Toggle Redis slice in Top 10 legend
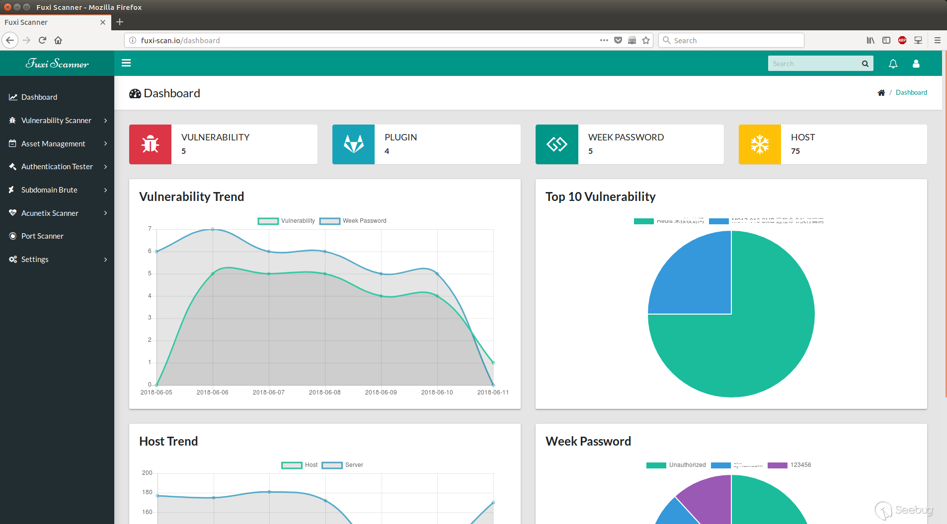Viewport: 947px width, 524px height. pos(669,221)
